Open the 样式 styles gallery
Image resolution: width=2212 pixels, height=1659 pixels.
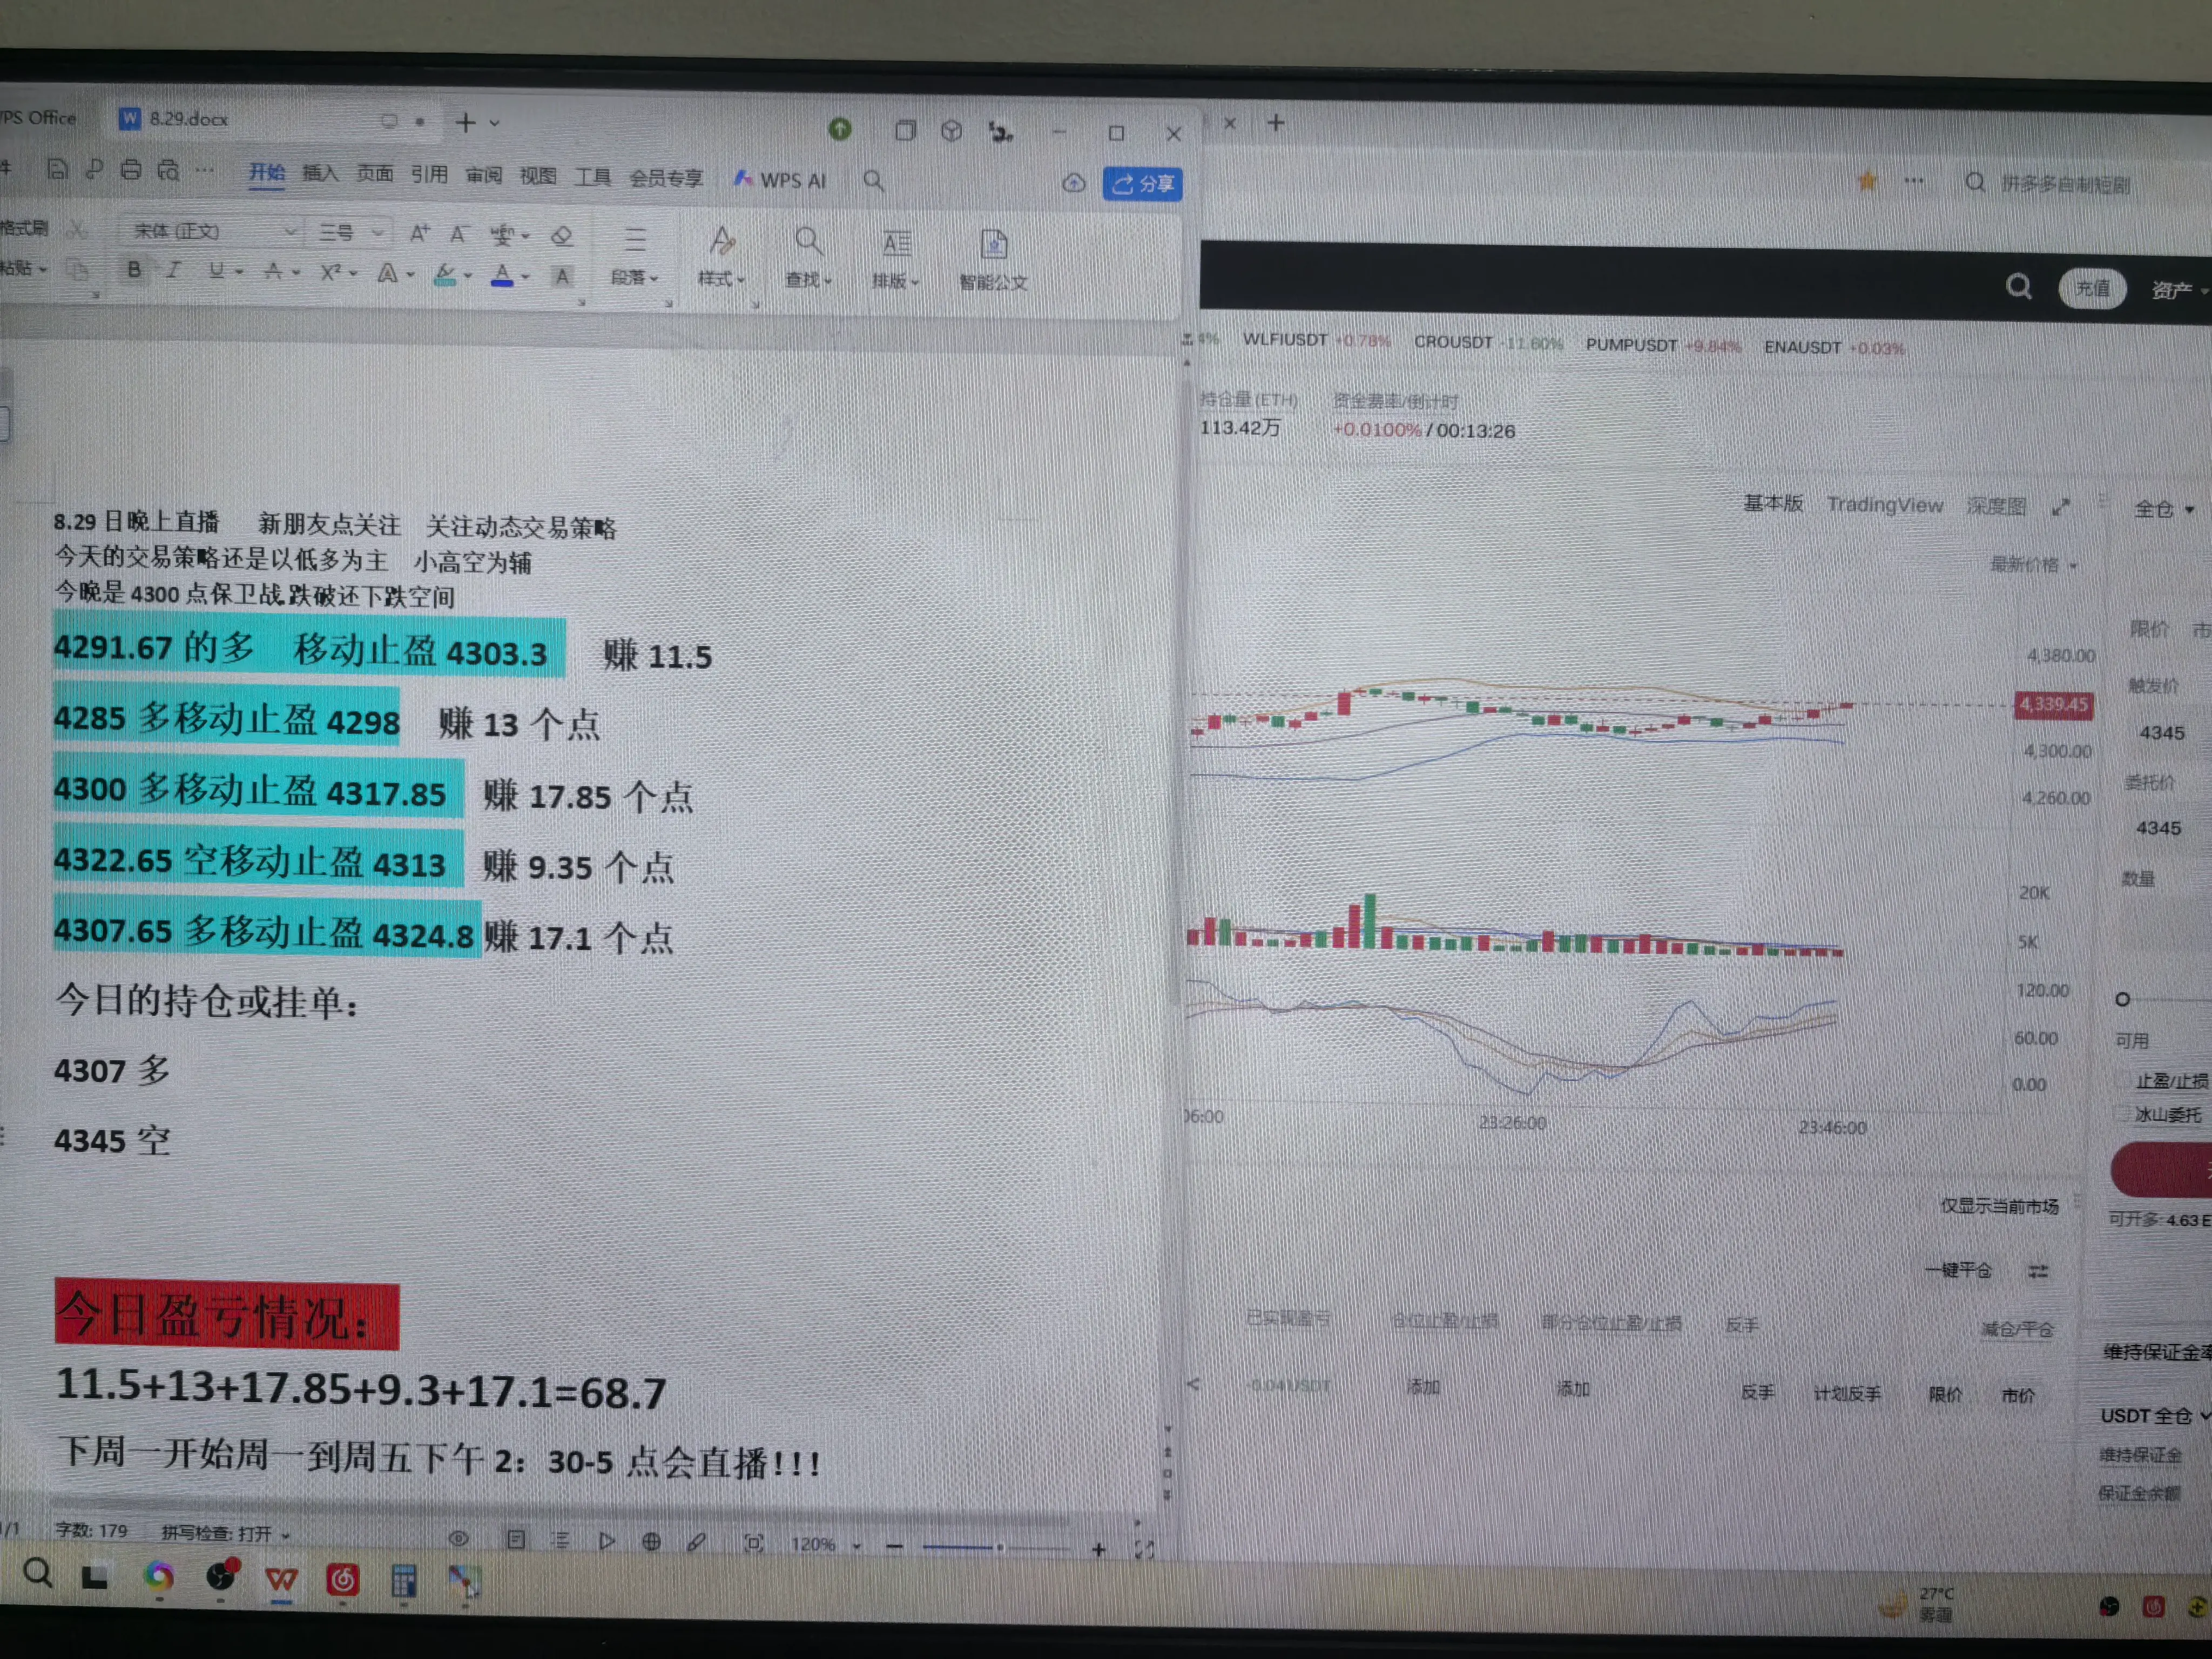point(721,257)
